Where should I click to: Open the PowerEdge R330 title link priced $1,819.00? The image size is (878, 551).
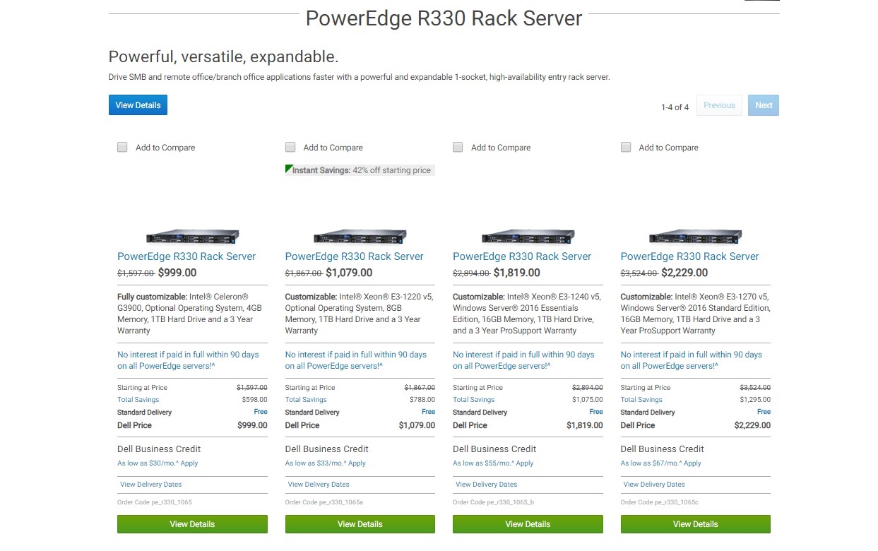(x=522, y=256)
